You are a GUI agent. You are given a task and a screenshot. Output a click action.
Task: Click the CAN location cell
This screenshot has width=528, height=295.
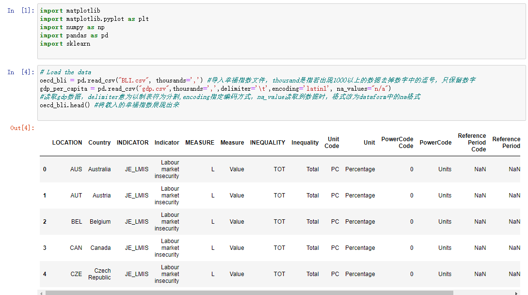coord(76,248)
